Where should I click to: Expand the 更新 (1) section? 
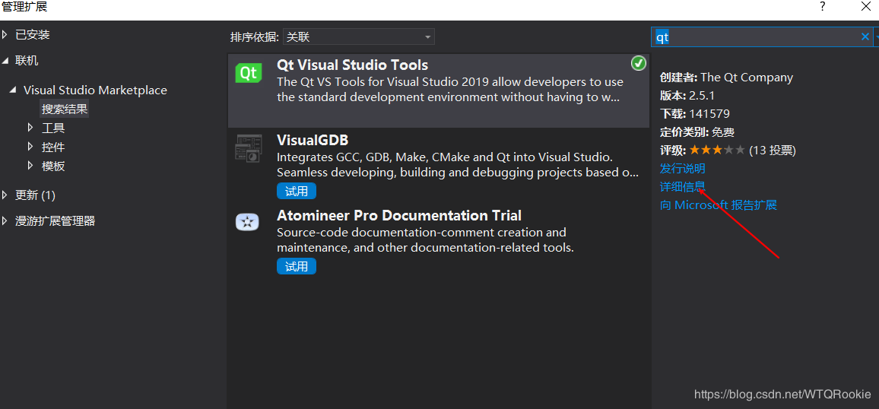(6, 195)
